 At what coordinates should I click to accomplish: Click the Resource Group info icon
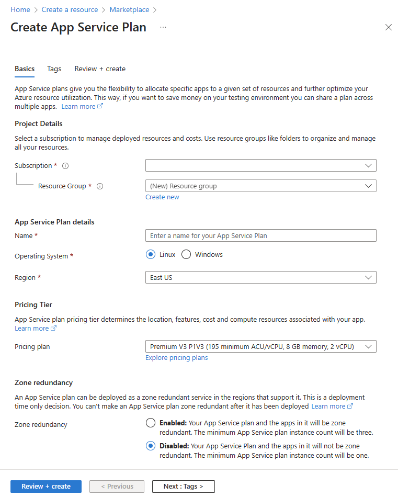100,186
